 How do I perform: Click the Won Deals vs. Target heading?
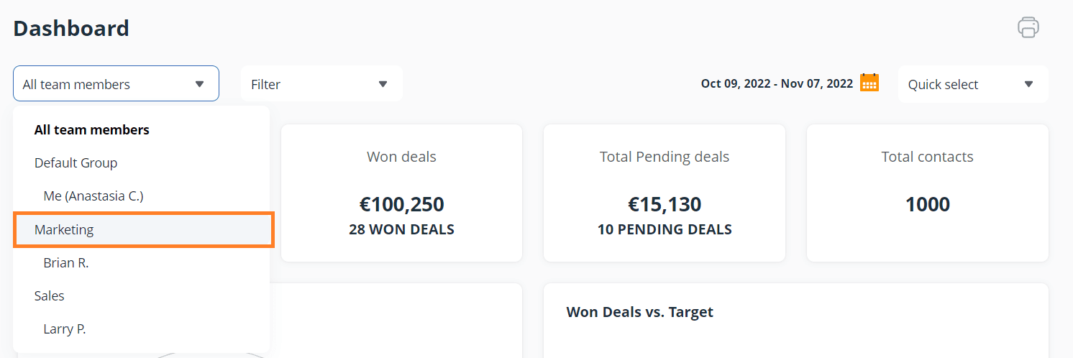coord(639,312)
